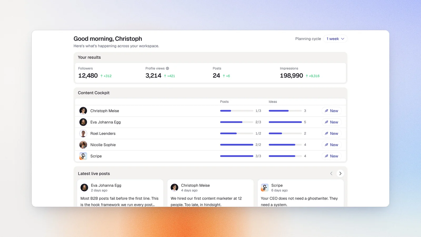The width and height of the screenshot is (421, 237).
Task: Click the Scripe logo on latest post card
Action: (x=265, y=187)
